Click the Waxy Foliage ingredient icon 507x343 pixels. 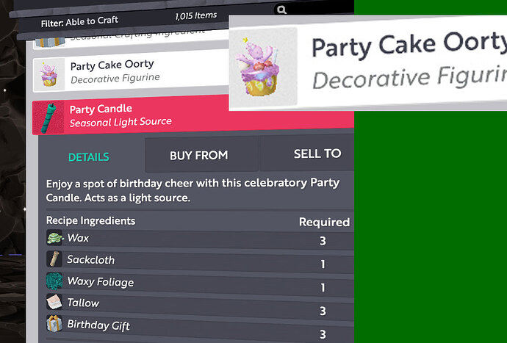click(x=55, y=281)
